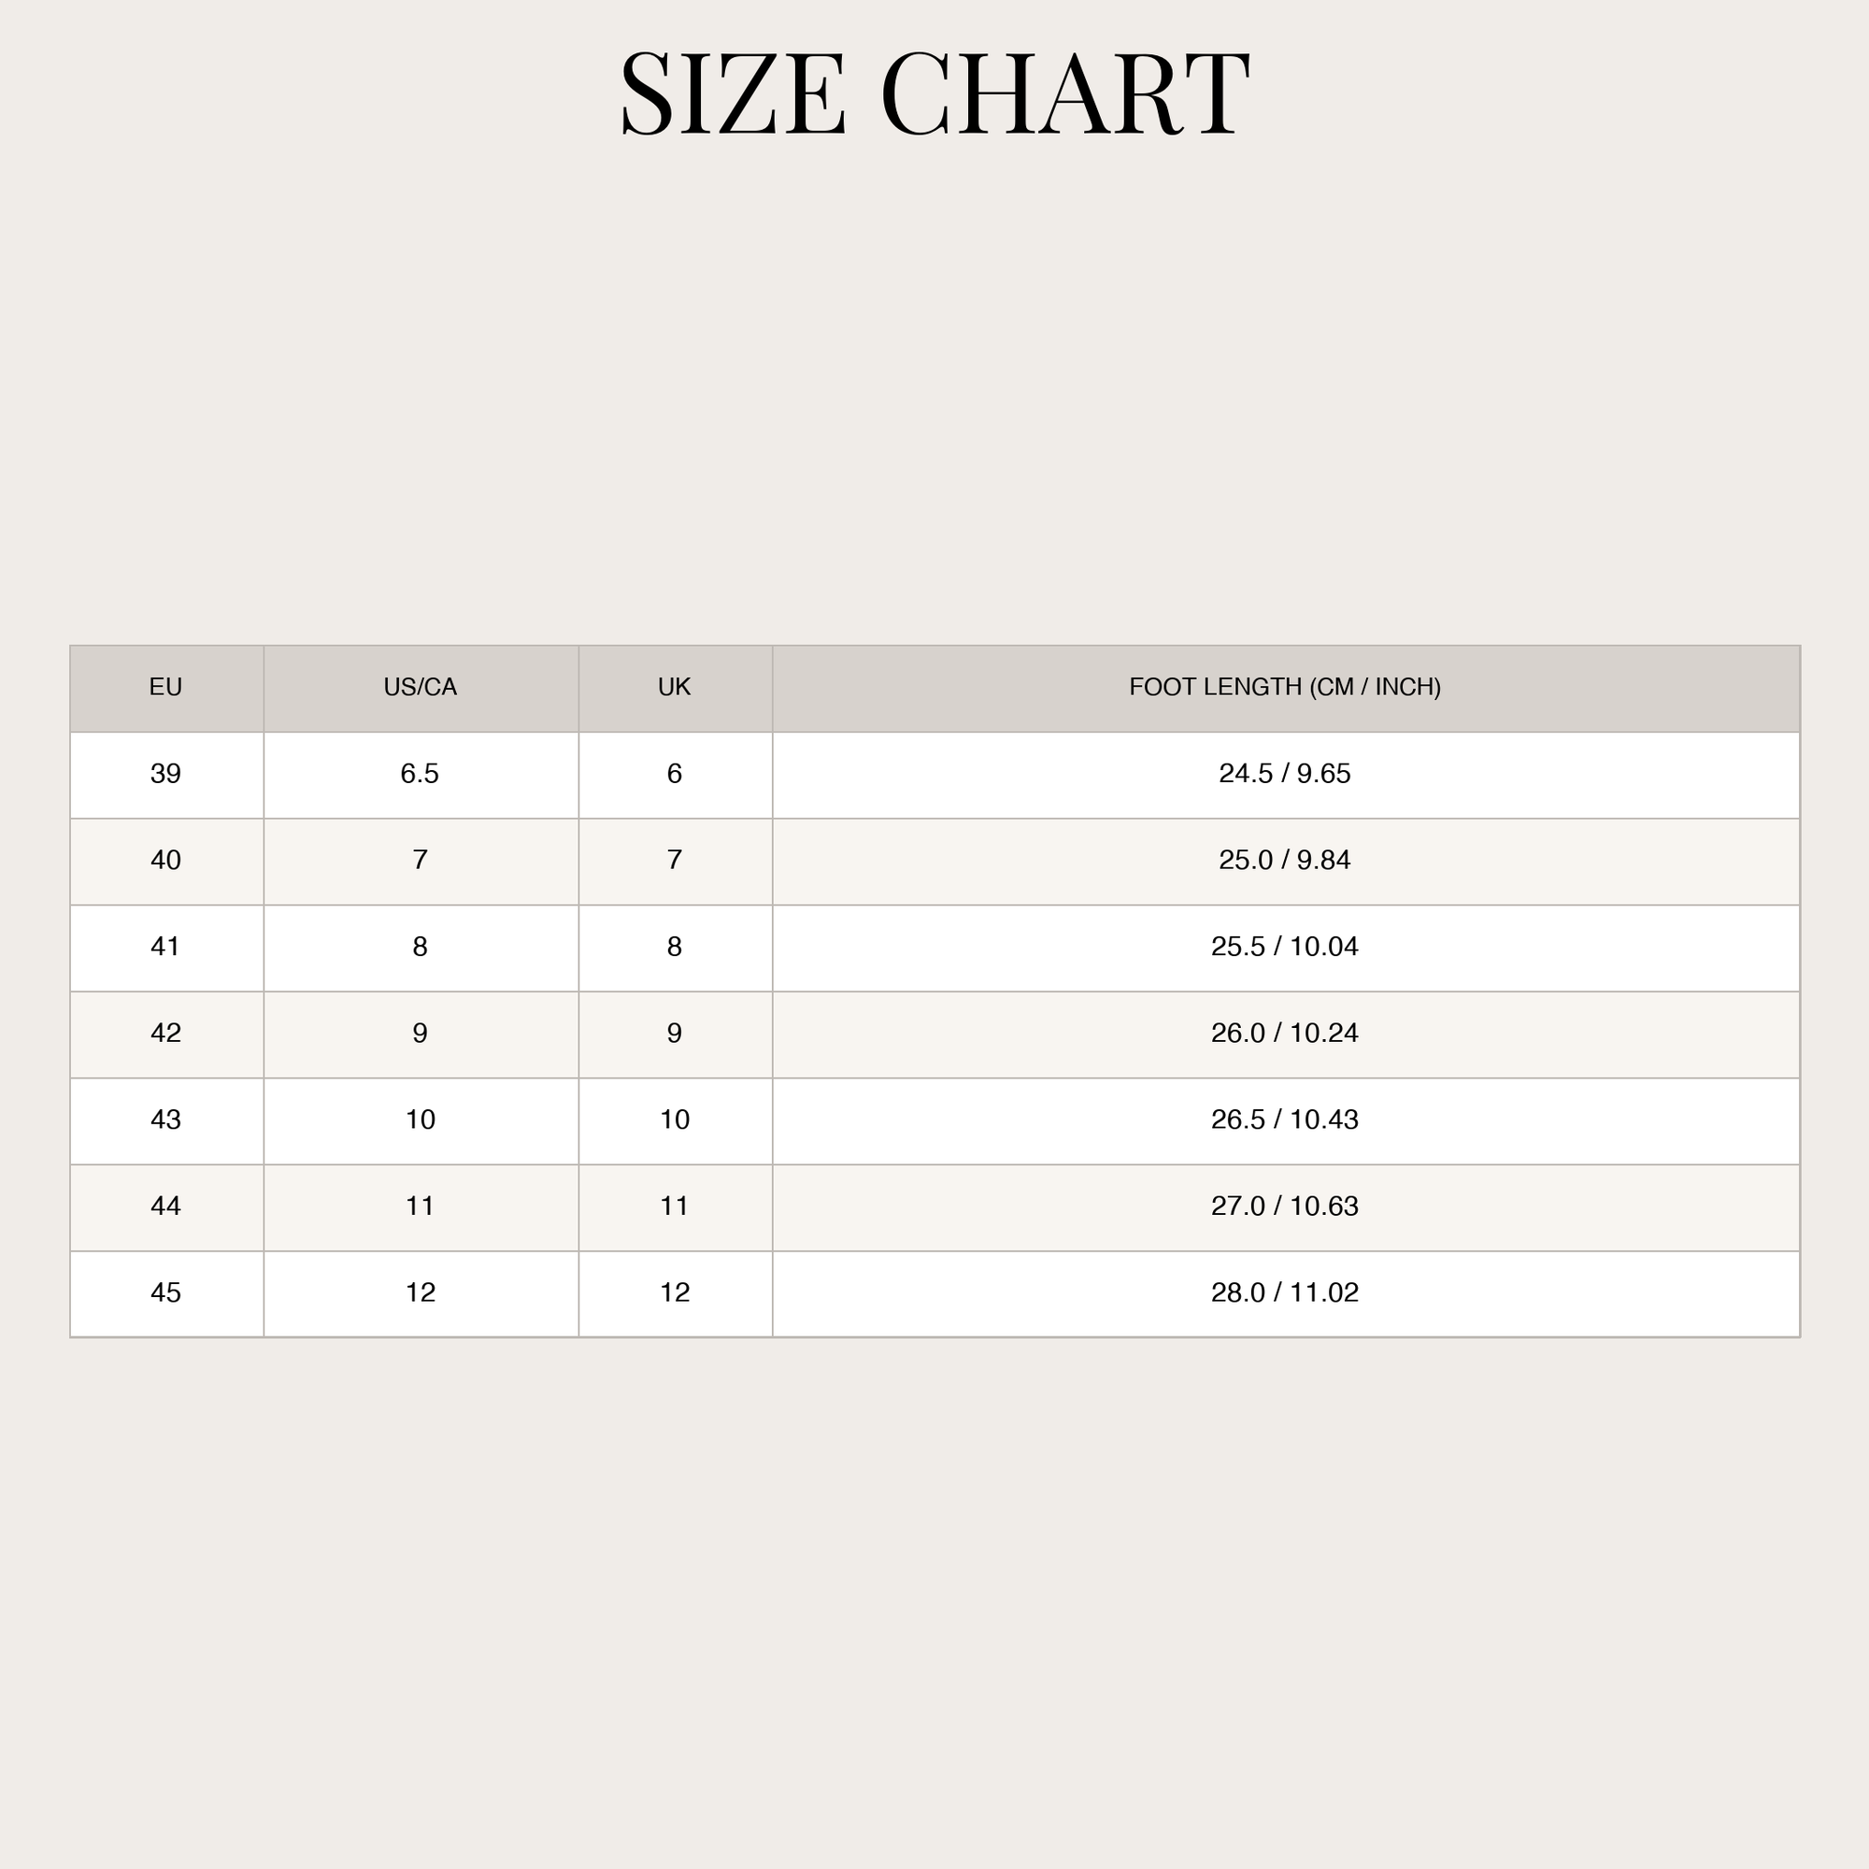1869x1869 pixels.
Task: Click foot length 25.0 / 9.84 cell
Action: point(1286,862)
